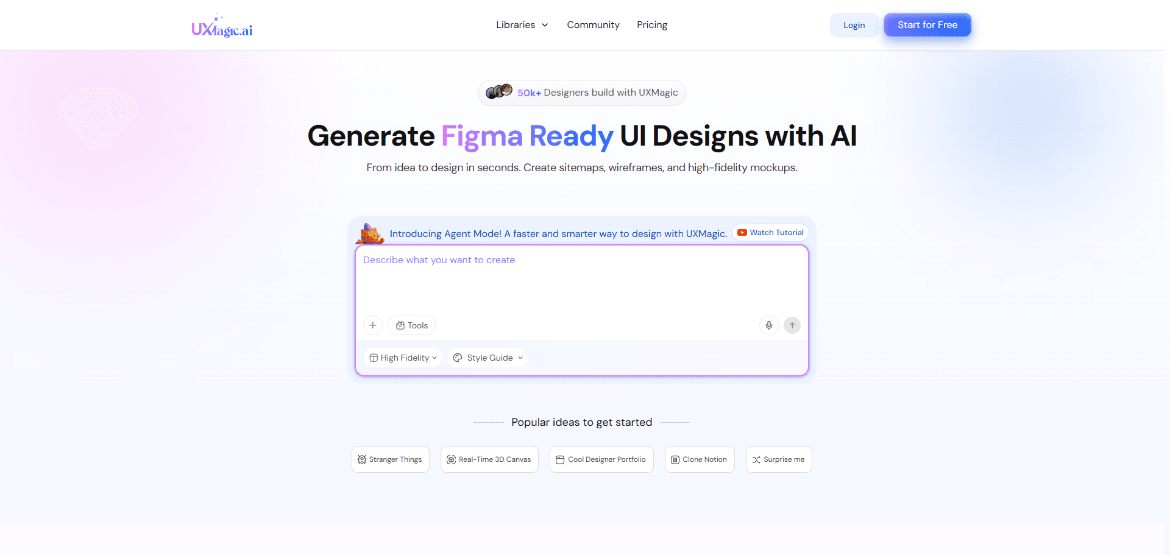Click the microphone icon for voice input

click(x=768, y=325)
